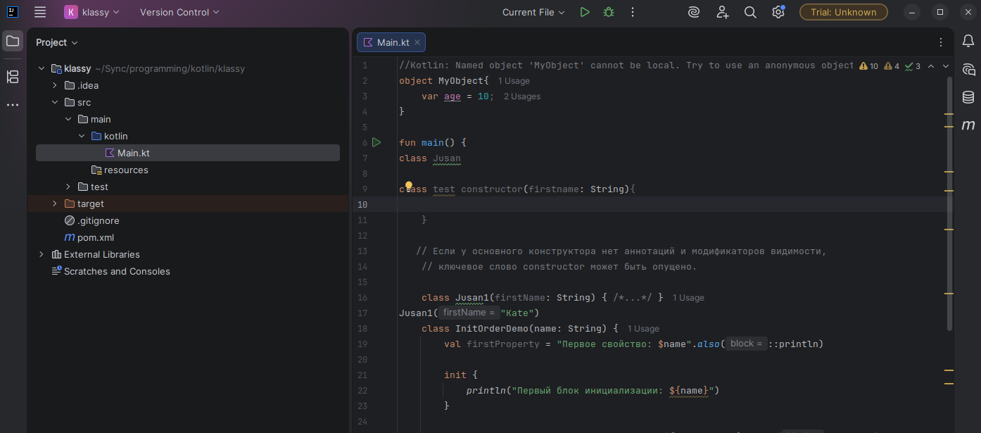The height and width of the screenshot is (433, 981).
Task: Open more run actions menu
Action: pyautogui.click(x=633, y=12)
